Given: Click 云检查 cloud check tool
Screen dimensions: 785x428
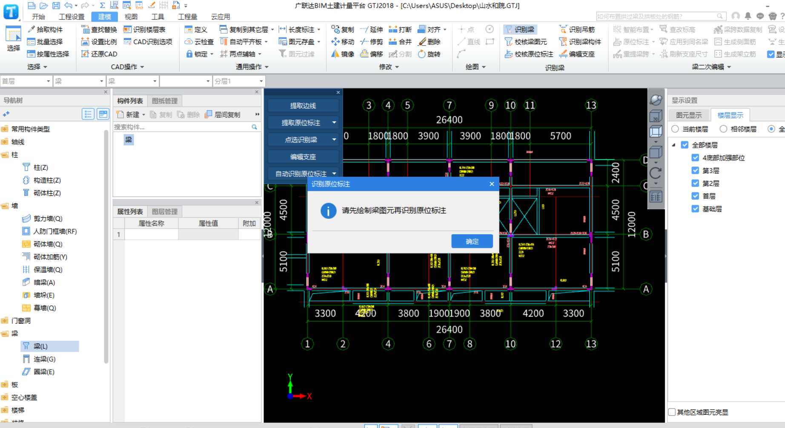Looking at the screenshot, I should (199, 42).
